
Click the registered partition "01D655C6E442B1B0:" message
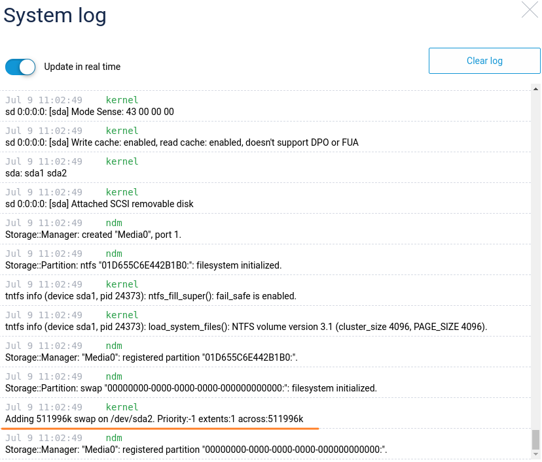(x=152, y=357)
